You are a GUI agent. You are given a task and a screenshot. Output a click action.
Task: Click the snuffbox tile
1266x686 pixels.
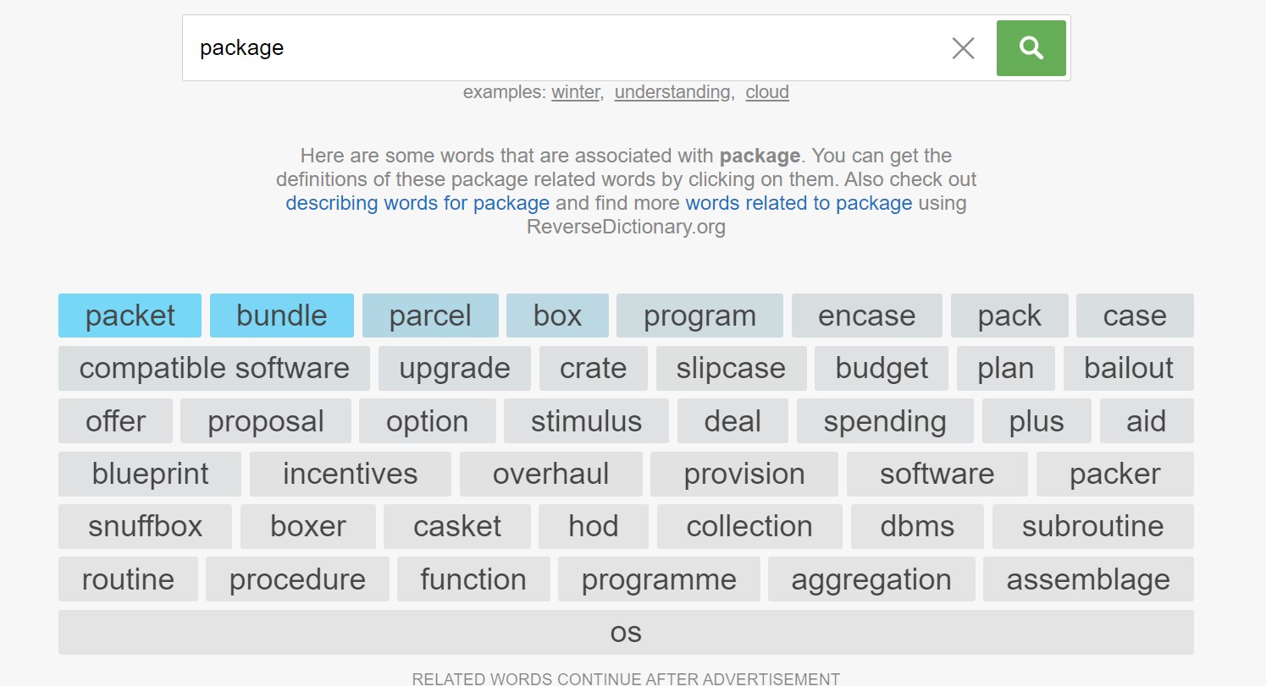tap(145, 526)
